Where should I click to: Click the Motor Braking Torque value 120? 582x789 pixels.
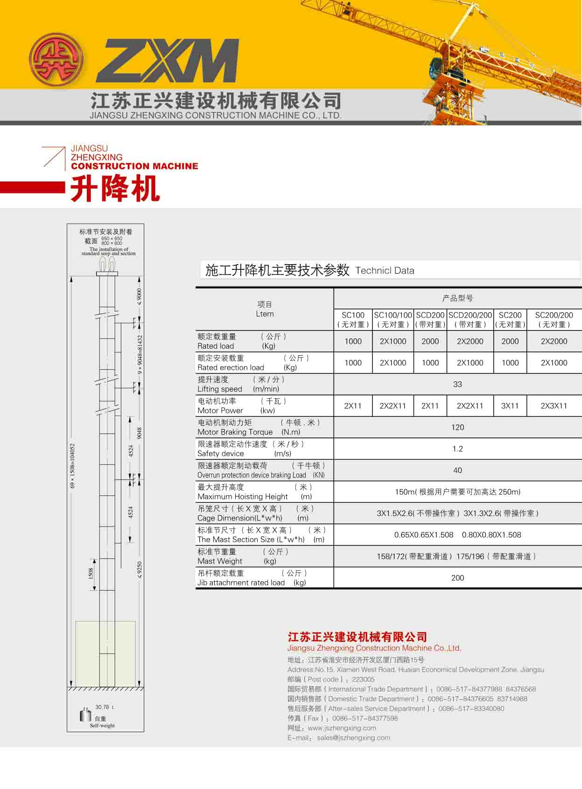457,427
